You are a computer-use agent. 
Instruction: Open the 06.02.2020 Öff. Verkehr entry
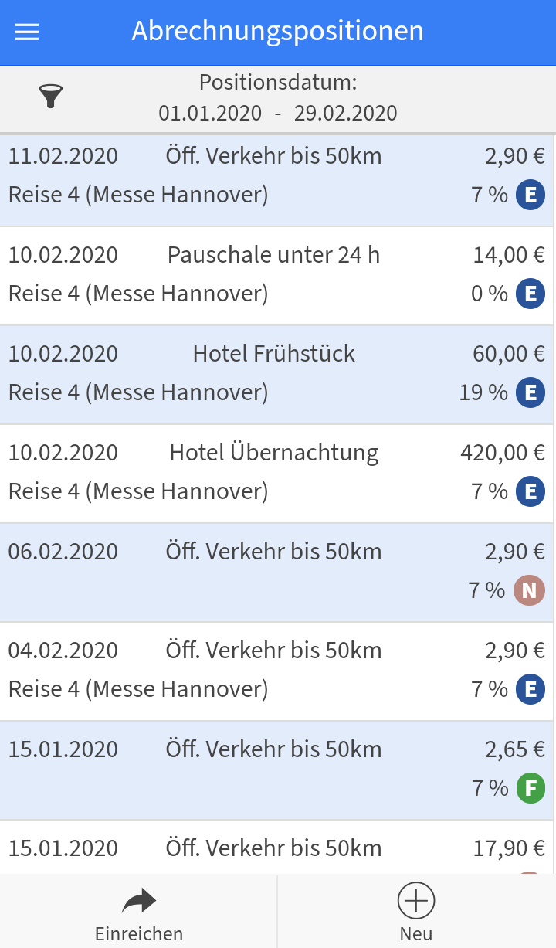pyautogui.click(x=274, y=571)
